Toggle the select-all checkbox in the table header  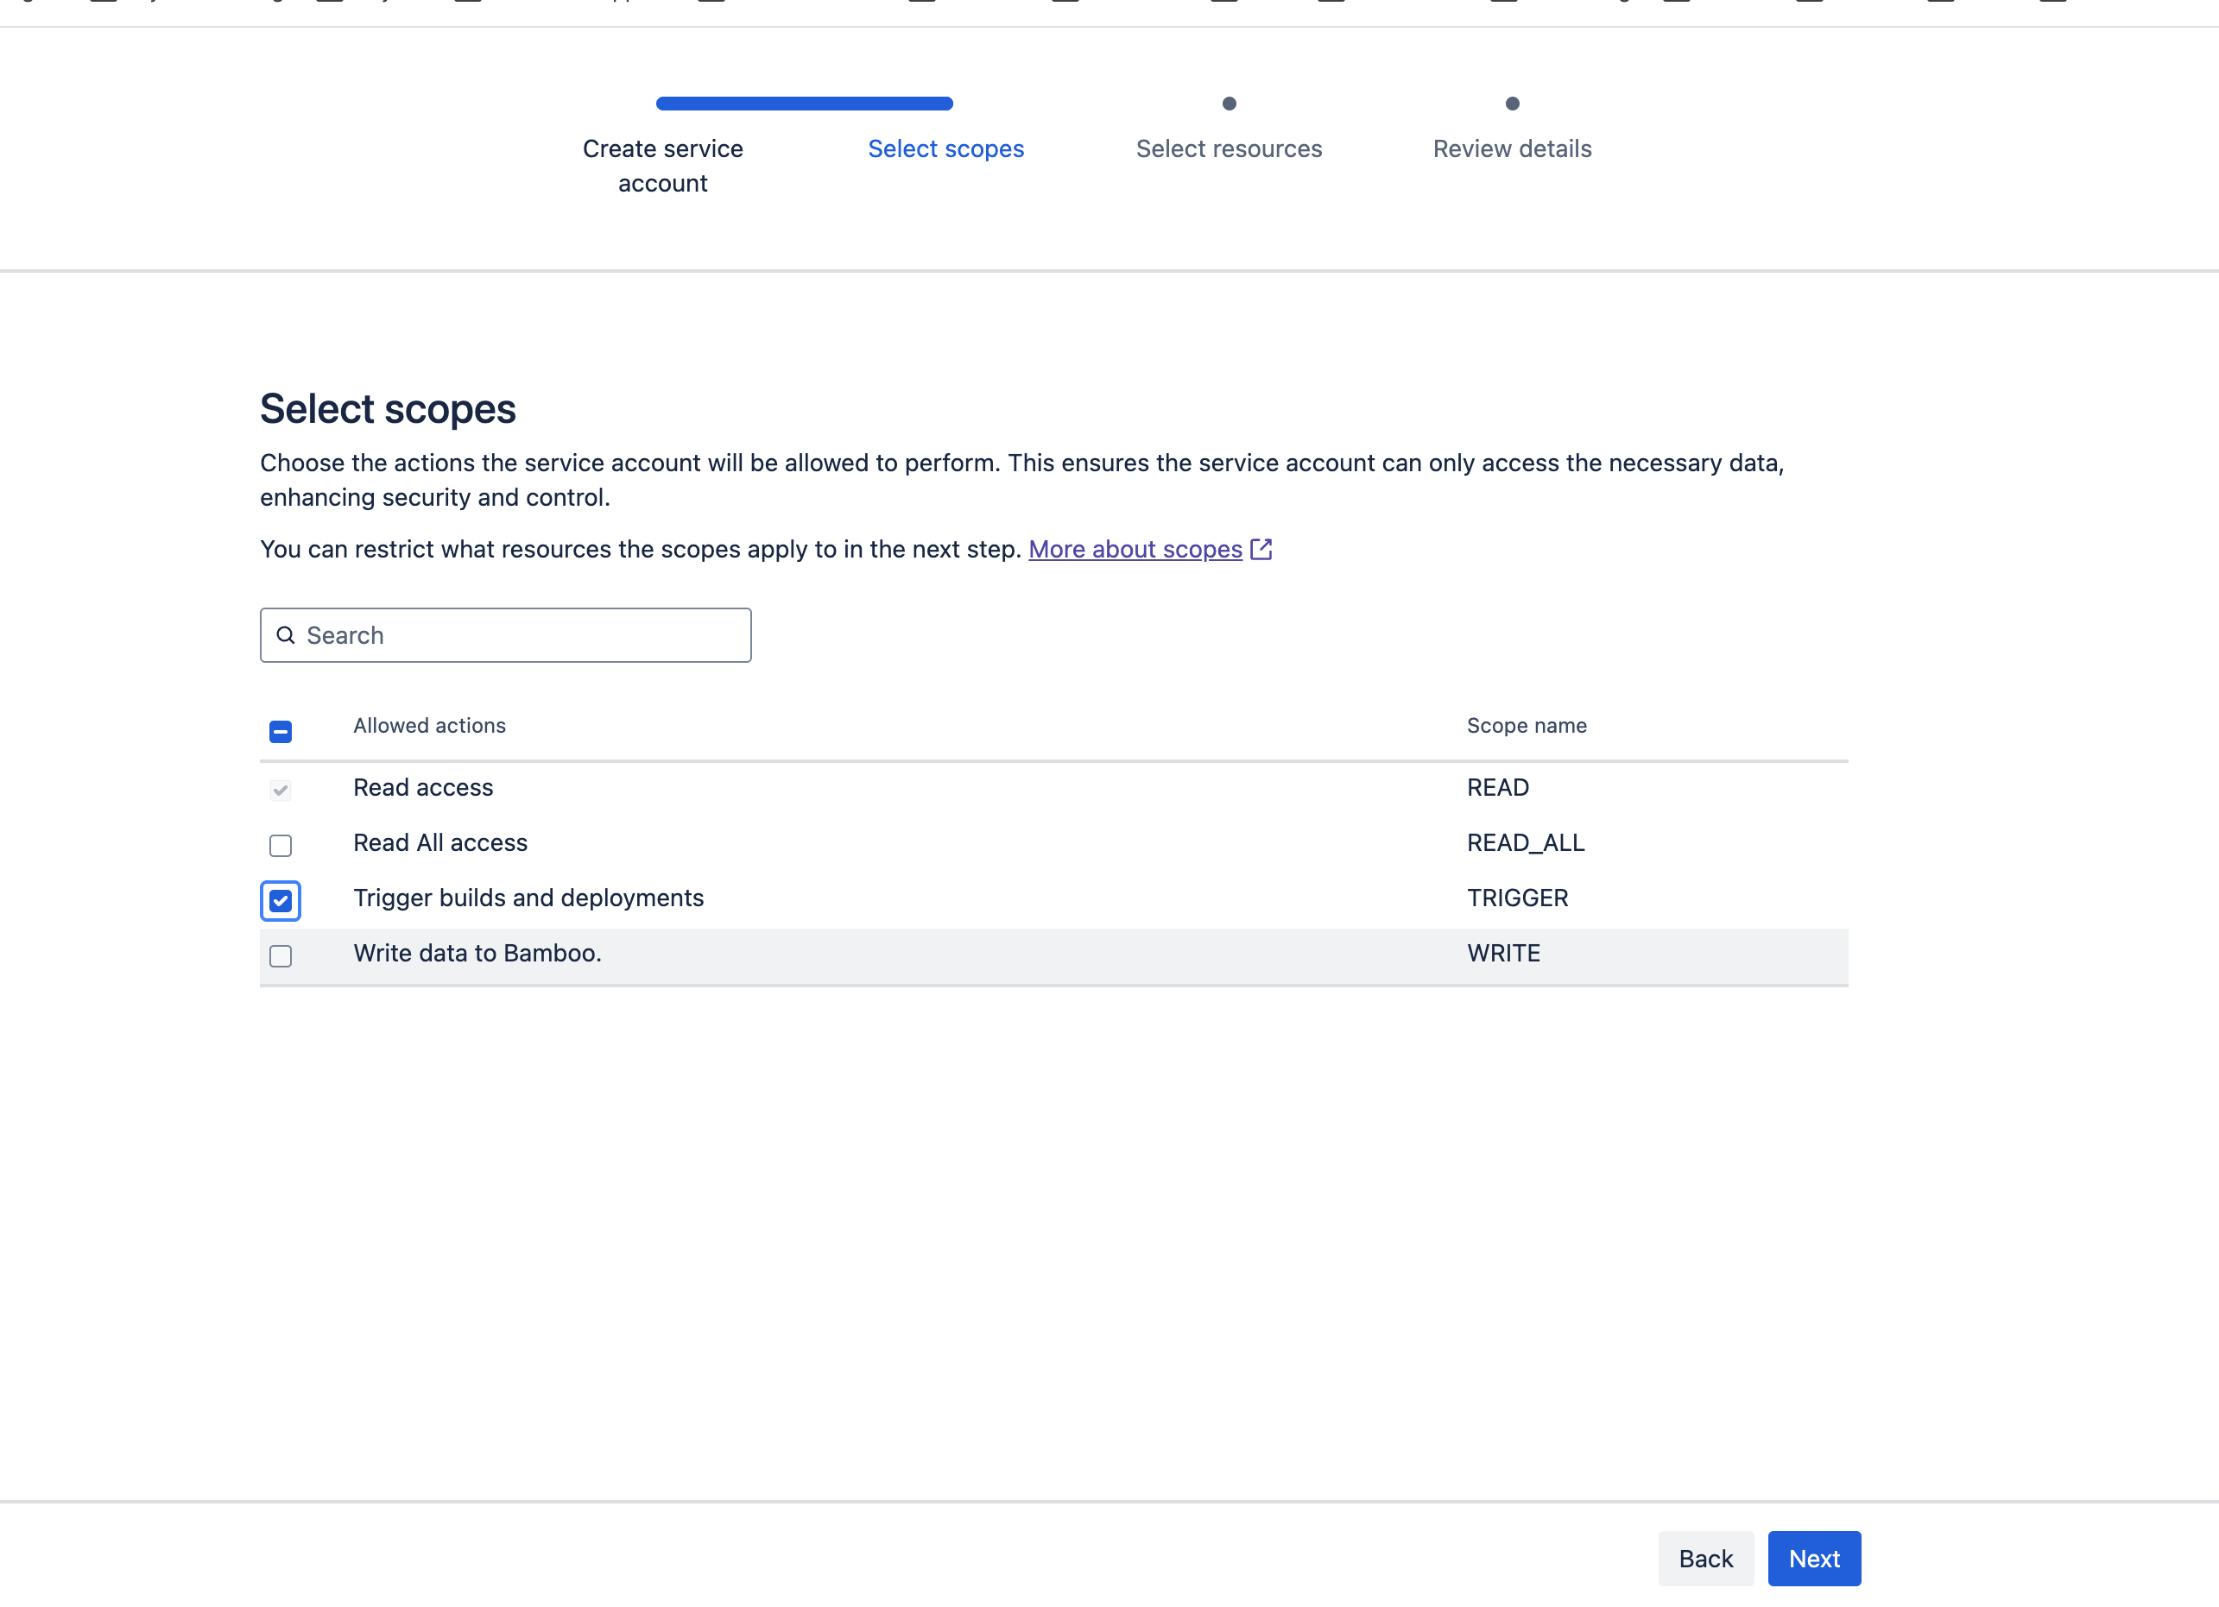point(280,731)
